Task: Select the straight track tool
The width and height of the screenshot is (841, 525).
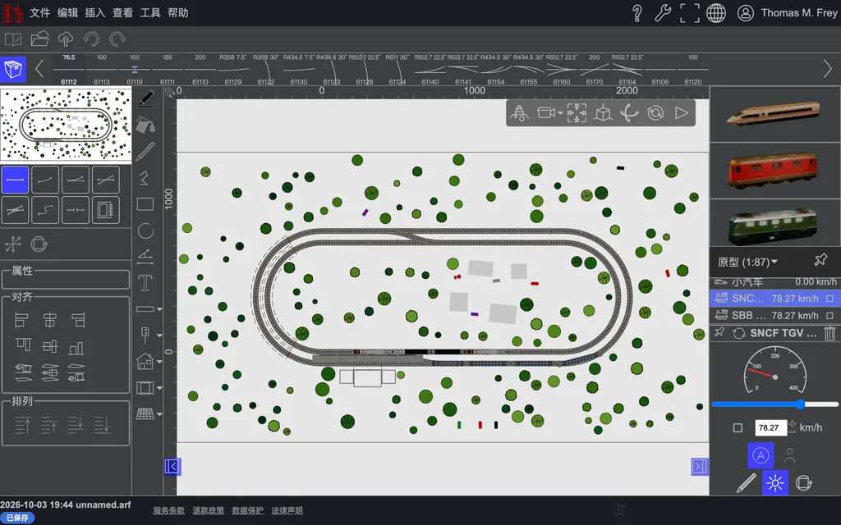Action: click(15, 180)
